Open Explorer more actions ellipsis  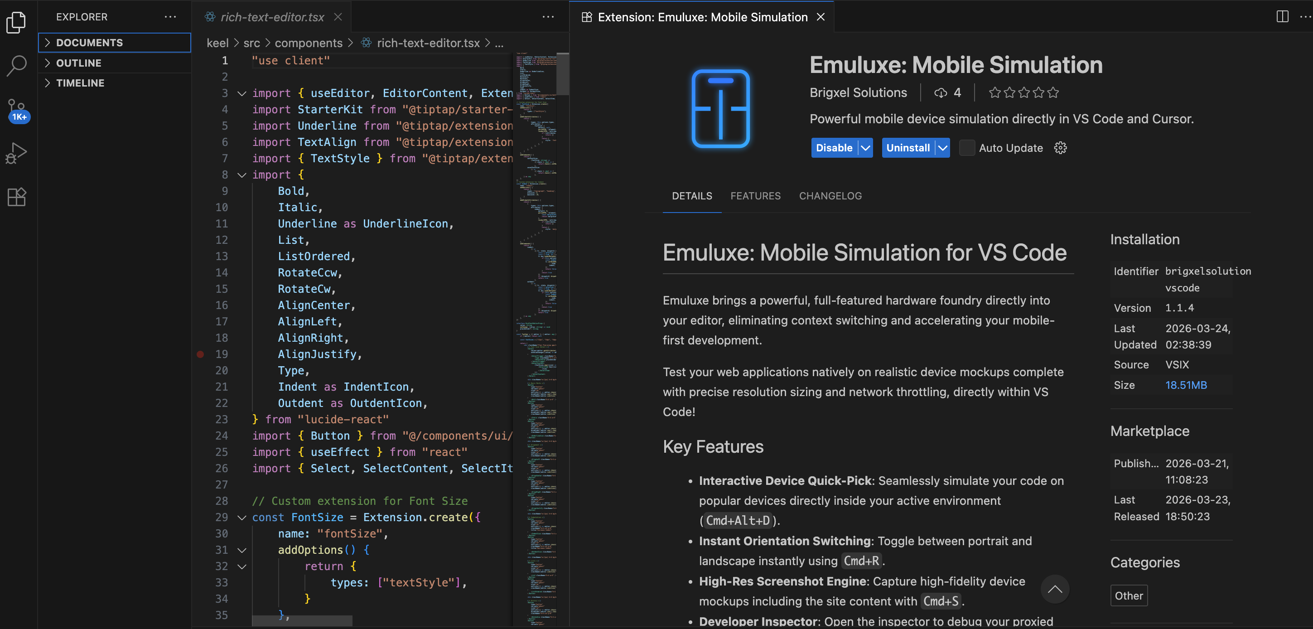click(170, 17)
